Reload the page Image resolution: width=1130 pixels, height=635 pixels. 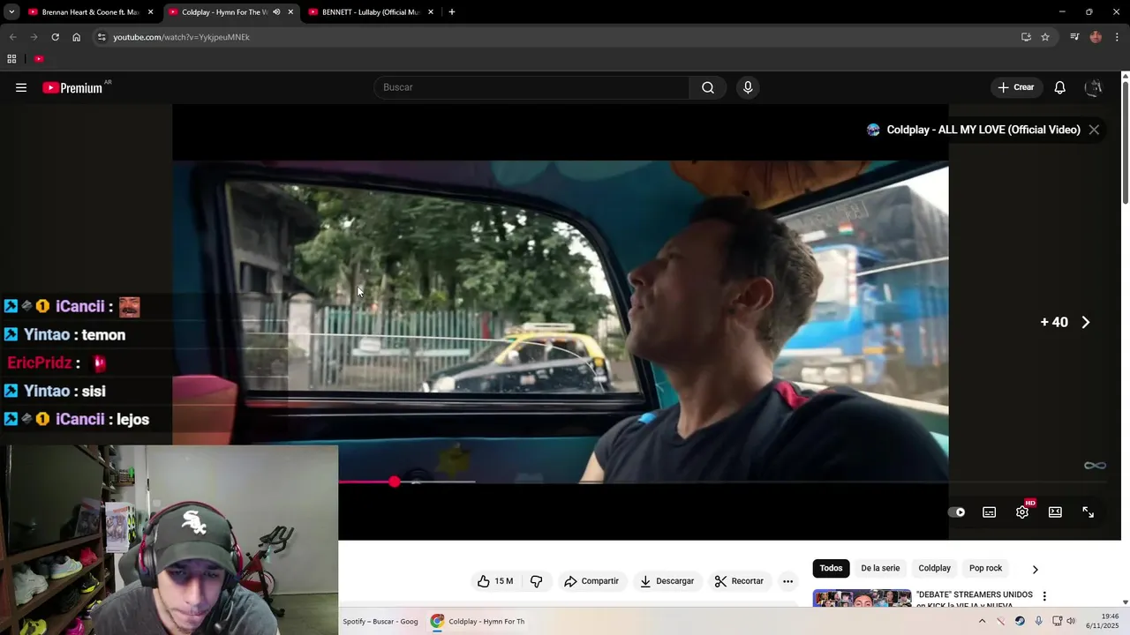(x=55, y=37)
